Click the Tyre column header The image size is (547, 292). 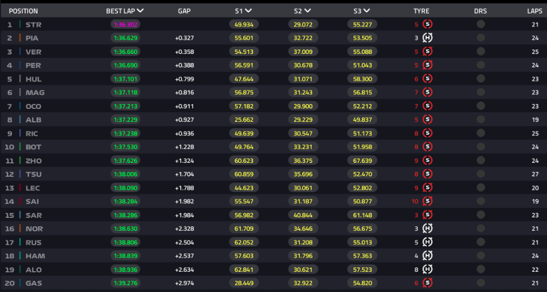pos(421,11)
